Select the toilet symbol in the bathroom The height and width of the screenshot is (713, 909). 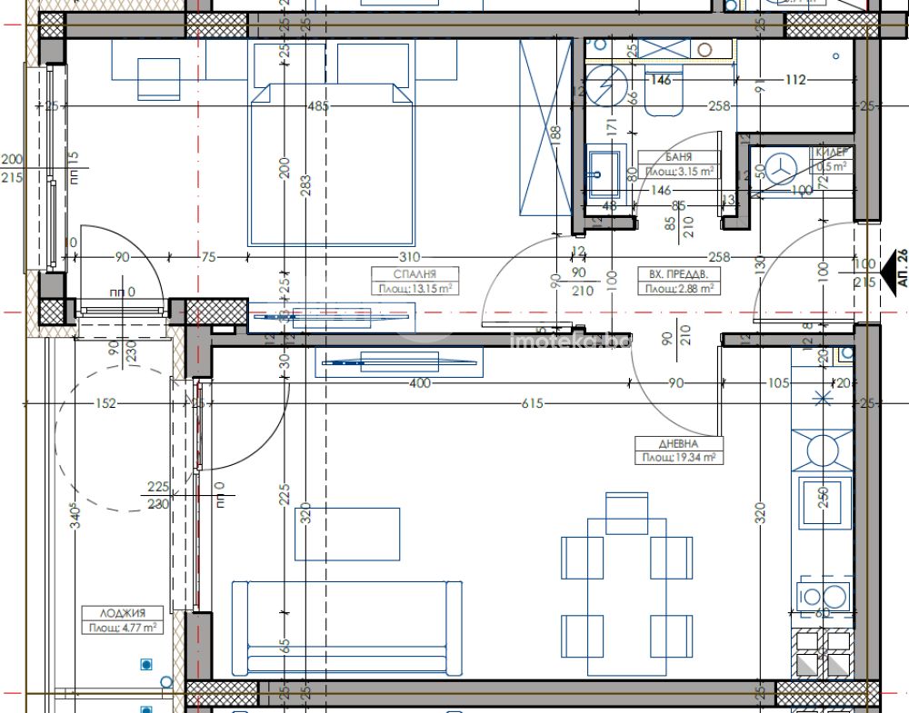[x=664, y=95]
